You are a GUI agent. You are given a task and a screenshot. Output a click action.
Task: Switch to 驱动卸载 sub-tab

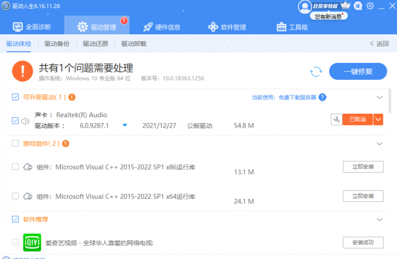(134, 44)
